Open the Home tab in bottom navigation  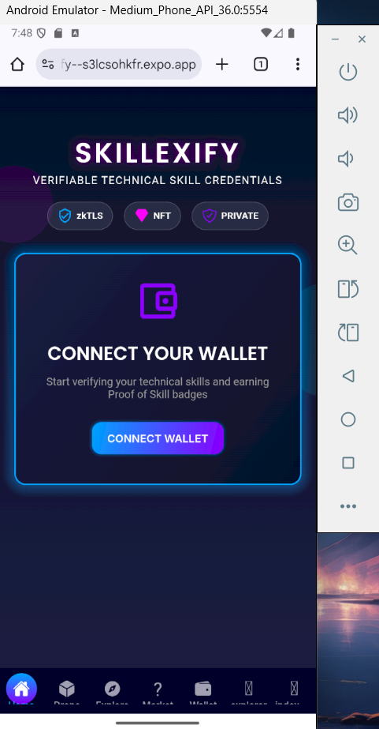[21, 689]
